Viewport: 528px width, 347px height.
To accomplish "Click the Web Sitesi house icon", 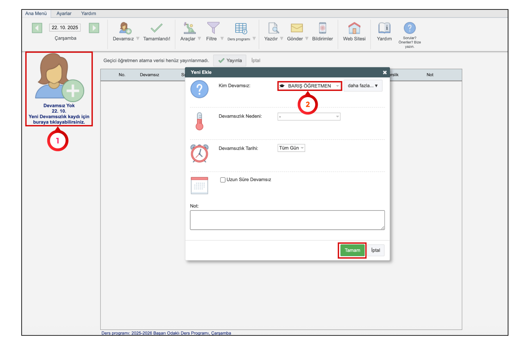I will (x=354, y=28).
